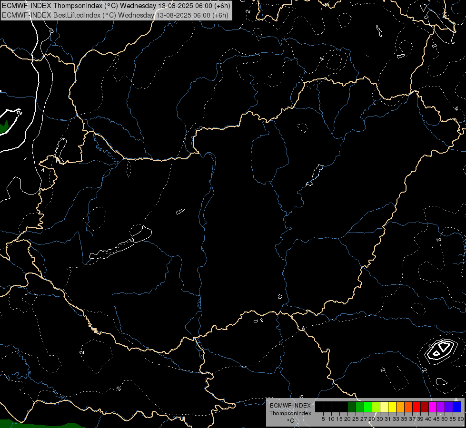Viewport: 466px width, 428px height.
Task: Click the legend's ECMWF-INDEX label
Action: click(290, 406)
